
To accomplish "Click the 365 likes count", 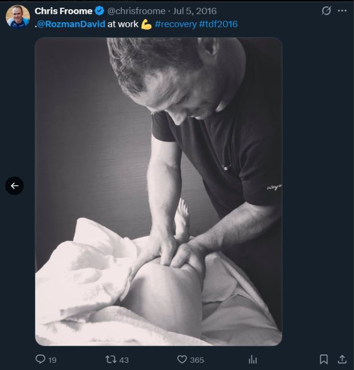I will tap(197, 360).
